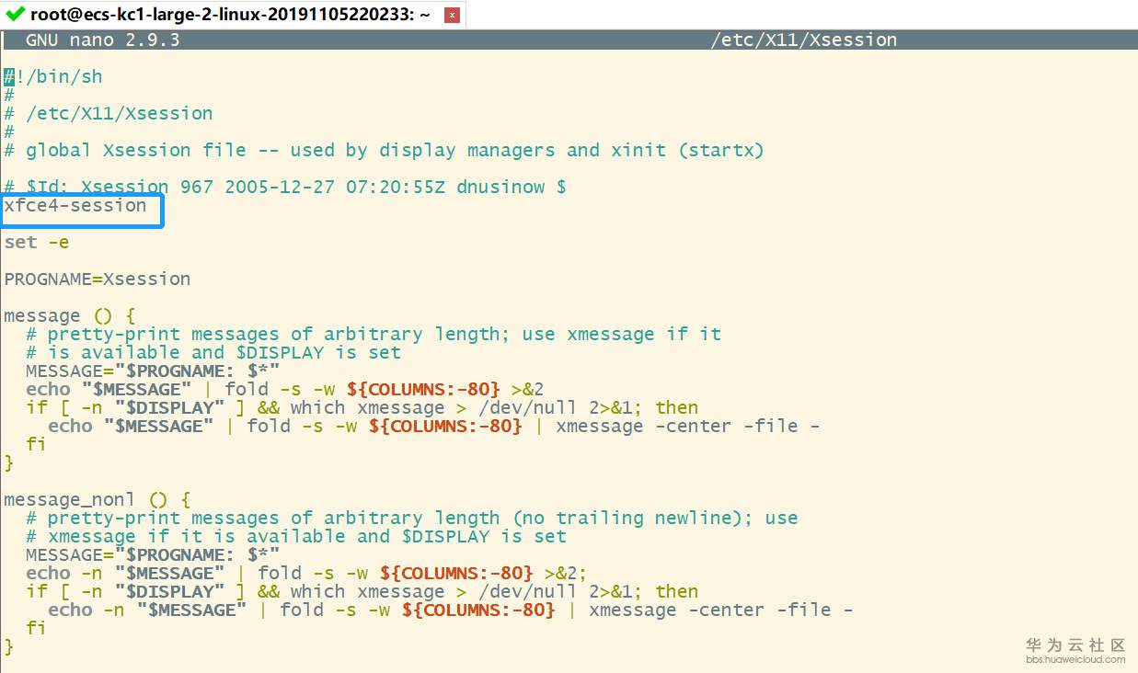1138x673 pixels.
Task: Click the echo line ending with '>&2'
Action: pyautogui.click(x=285, y=389)
